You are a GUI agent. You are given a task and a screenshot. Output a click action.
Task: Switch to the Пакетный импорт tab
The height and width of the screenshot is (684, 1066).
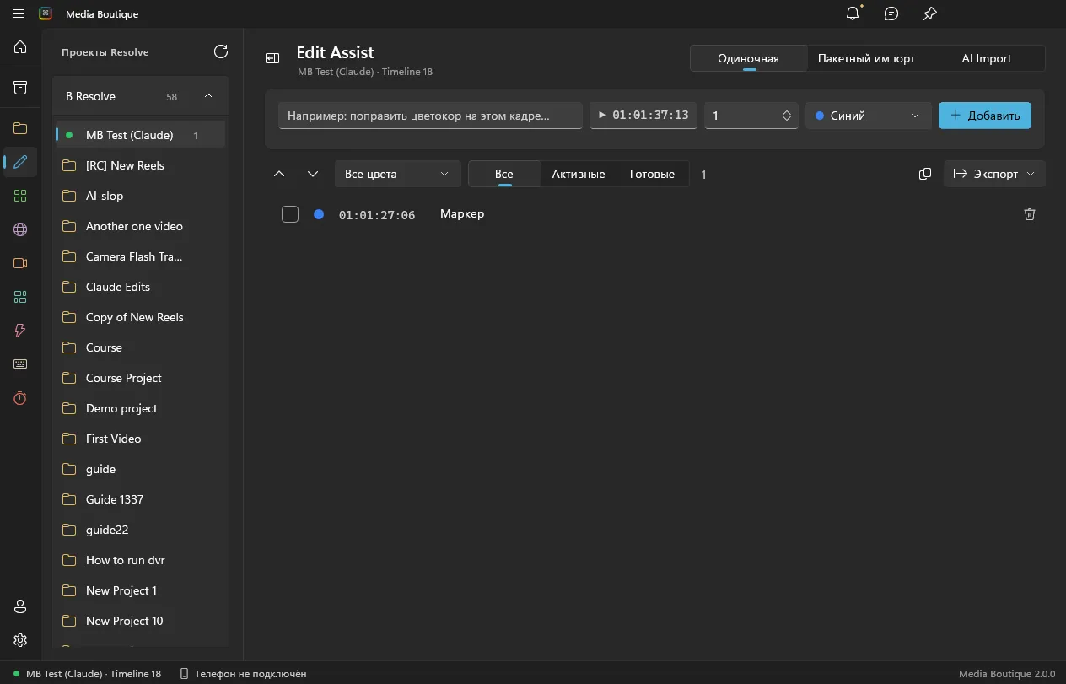[866, 58]
